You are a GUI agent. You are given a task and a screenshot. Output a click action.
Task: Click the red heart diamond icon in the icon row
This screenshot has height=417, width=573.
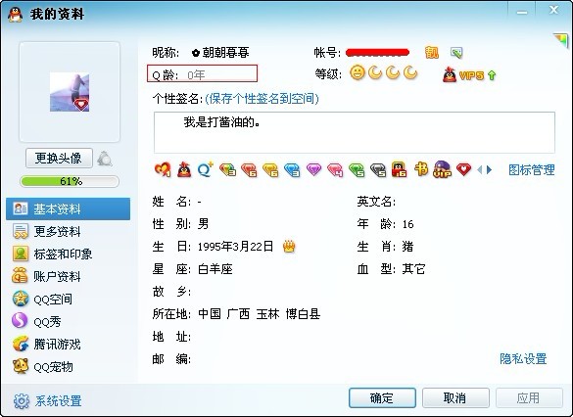463,169
